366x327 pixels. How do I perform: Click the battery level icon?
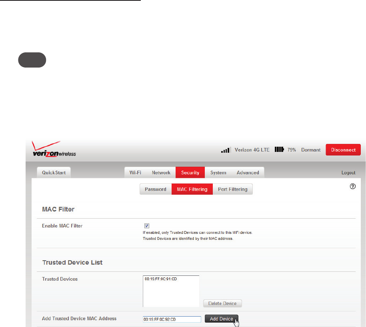(x=279, y=150)
